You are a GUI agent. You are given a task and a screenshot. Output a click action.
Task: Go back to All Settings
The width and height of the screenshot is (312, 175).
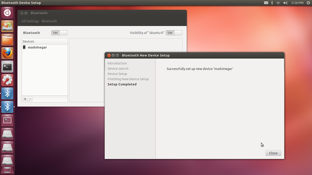point(30,21)
